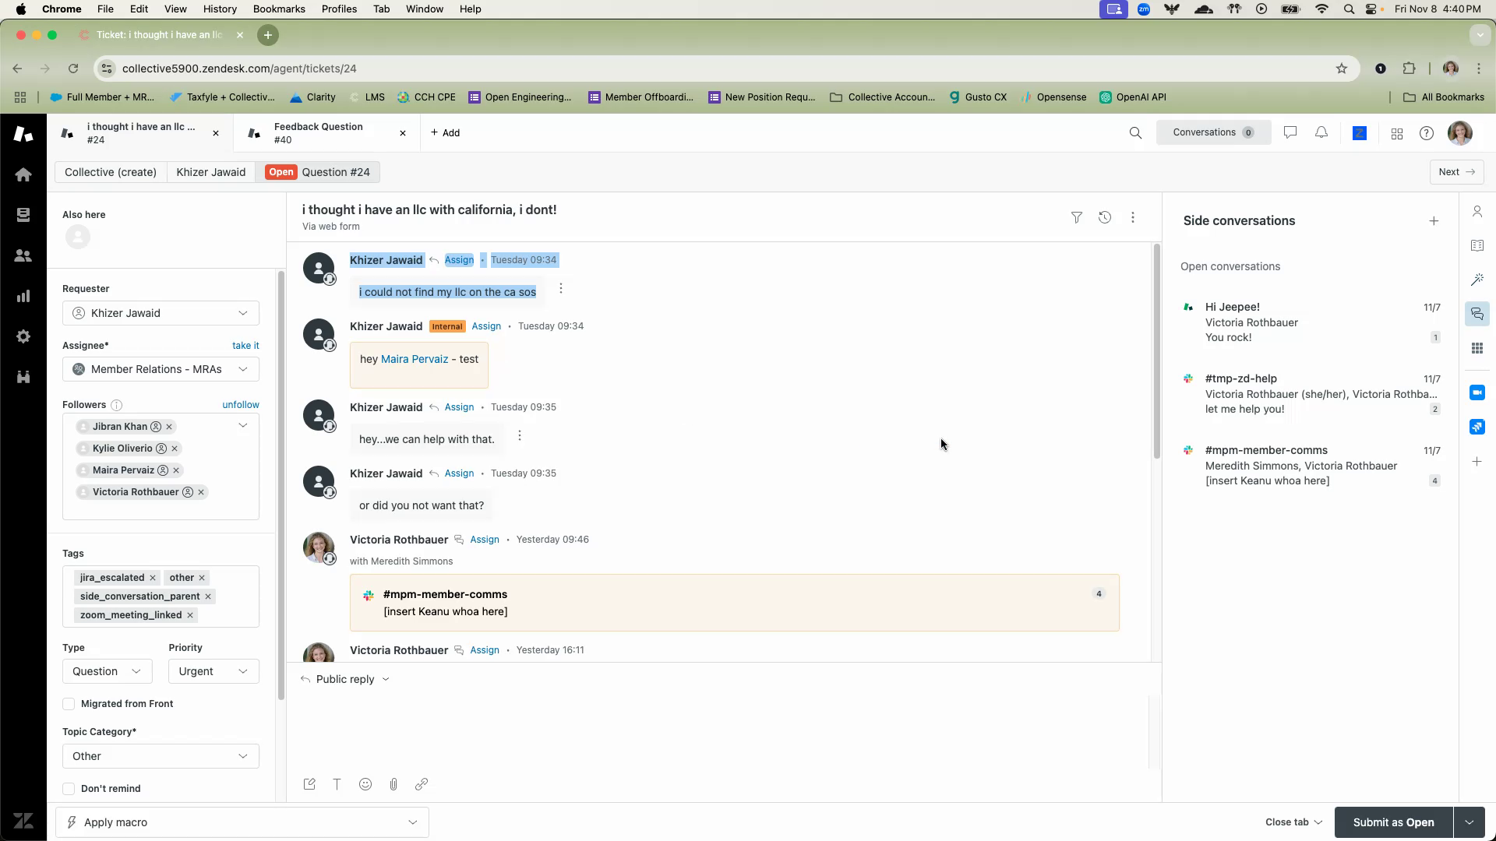The height and width of the screenshot is (841, 1496).
Task: Enable the Don't remind checkbox
Action: (x=69, y=789)
